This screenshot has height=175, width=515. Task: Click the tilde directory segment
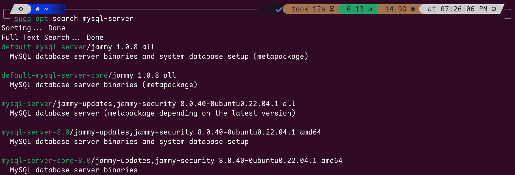[46, 9]
